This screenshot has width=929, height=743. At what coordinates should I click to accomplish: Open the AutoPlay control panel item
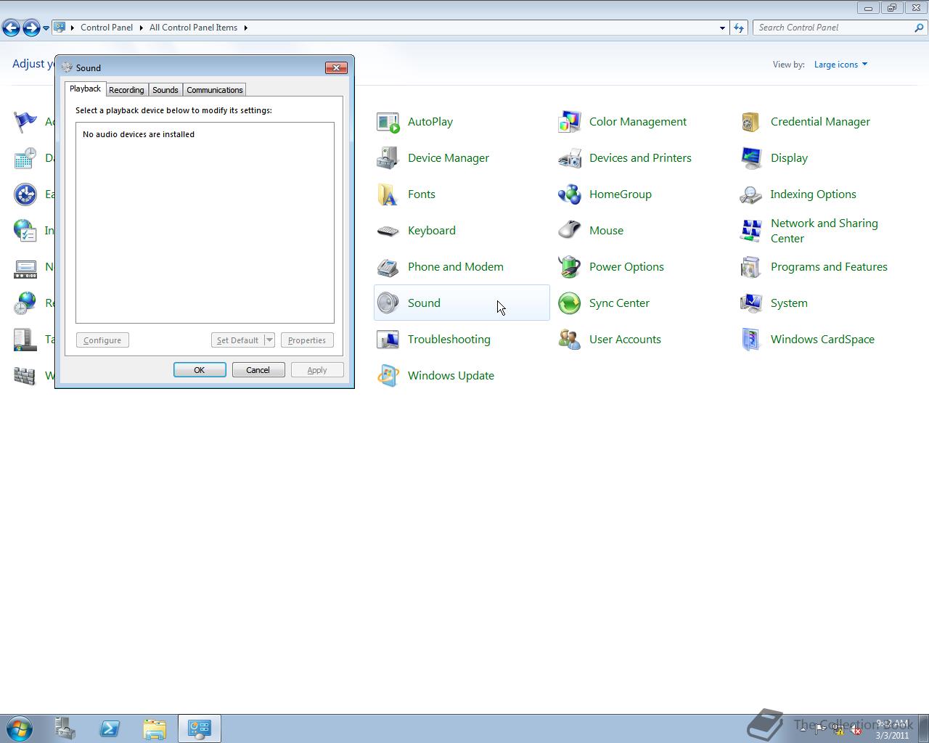[x=430, y=122]
